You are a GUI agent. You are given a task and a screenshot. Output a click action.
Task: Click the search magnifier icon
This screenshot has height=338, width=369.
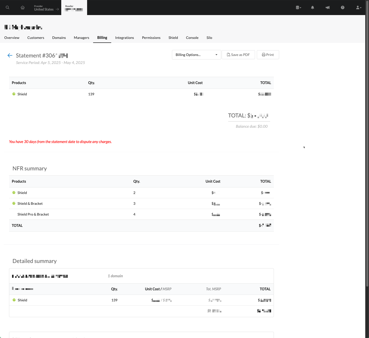[x=8, y=8]
